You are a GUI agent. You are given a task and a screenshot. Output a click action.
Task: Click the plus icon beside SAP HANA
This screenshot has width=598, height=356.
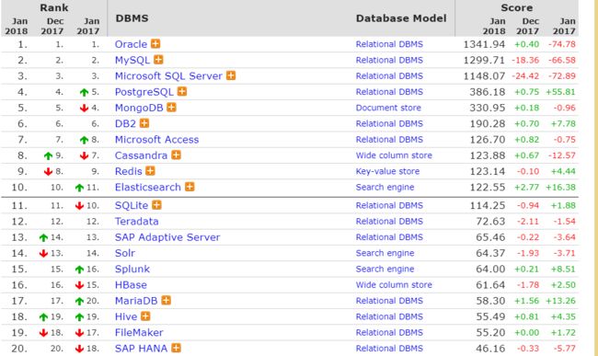pyautogui.click(x=176, y=348)
